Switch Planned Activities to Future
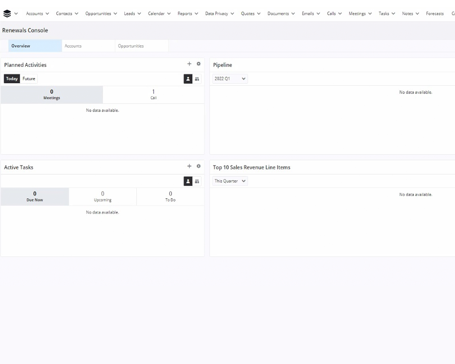 29,79
